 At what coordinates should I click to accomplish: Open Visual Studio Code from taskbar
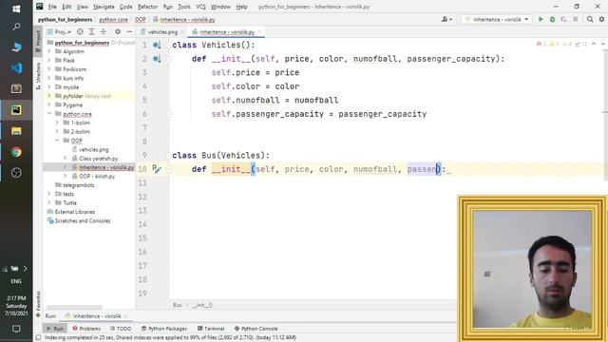[16, 68]
